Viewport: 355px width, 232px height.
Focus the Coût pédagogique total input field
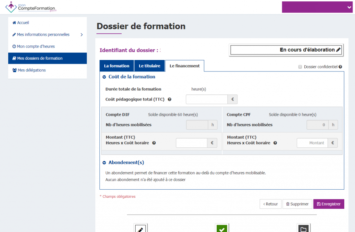pos(207,99)
